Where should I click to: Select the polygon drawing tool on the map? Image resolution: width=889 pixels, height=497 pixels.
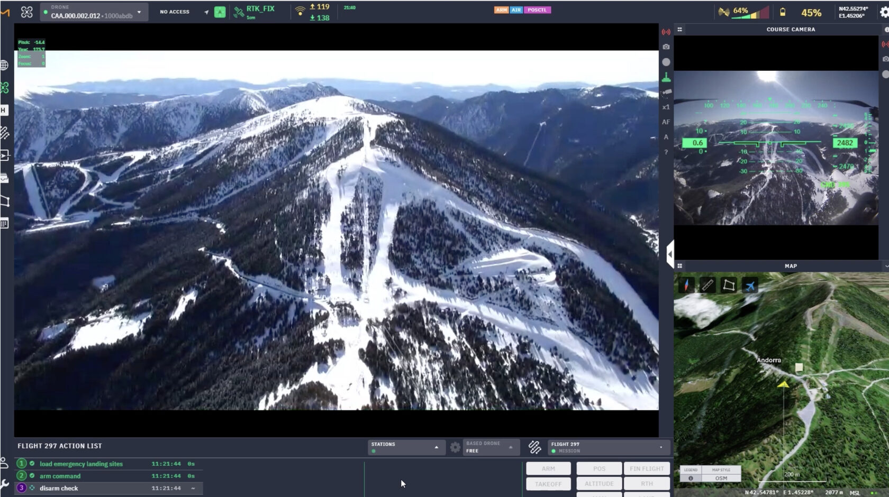pos(730,286)
